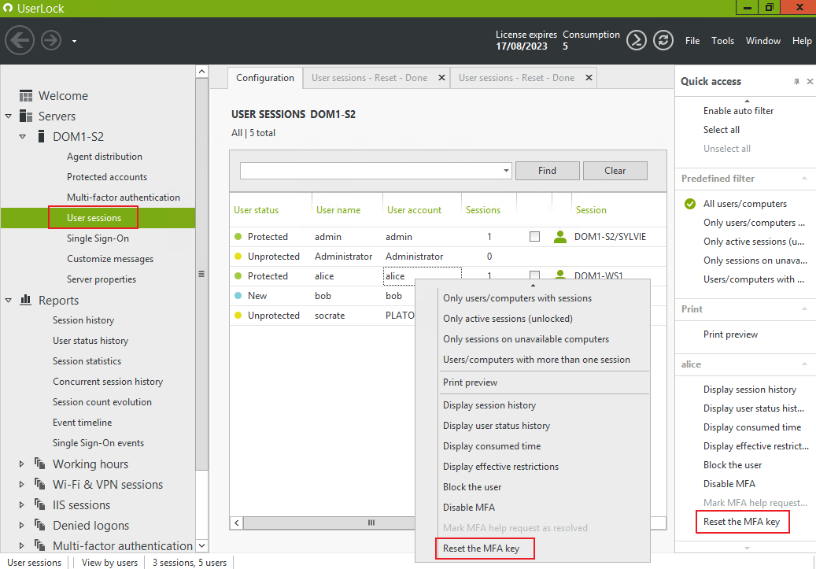Screen dimensions: 816x569
Task: Collapse the Reports tree node
Action: pos(9,301)
